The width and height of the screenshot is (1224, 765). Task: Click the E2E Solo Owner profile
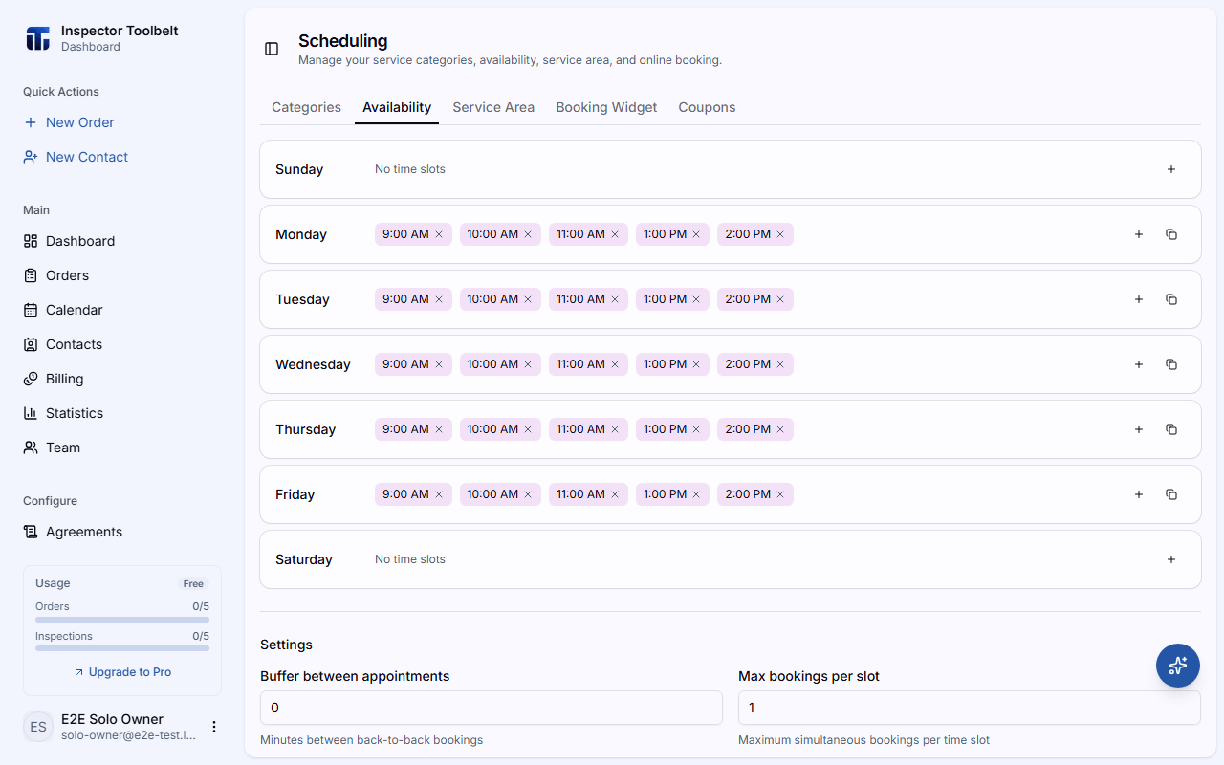[122, 727]
